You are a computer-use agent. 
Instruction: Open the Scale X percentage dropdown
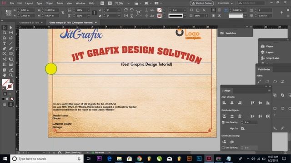point(89,10)
